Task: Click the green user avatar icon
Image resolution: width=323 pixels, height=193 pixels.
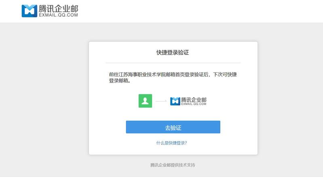Action: click(145, 101)
